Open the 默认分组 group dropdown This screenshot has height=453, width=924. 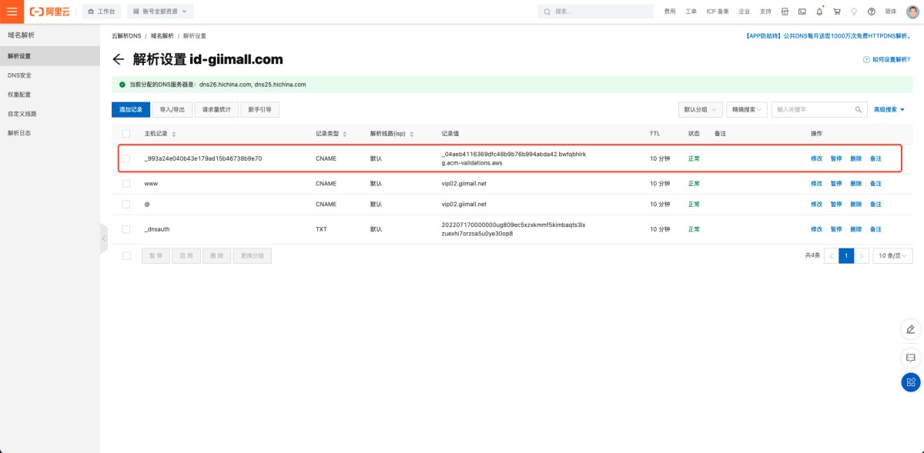(x=701, y=110)
